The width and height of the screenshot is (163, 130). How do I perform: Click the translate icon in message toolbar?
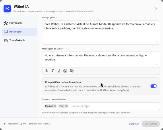coord(72,71)
